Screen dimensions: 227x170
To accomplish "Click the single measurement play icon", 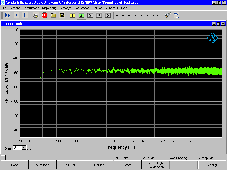I will [16, 15].
